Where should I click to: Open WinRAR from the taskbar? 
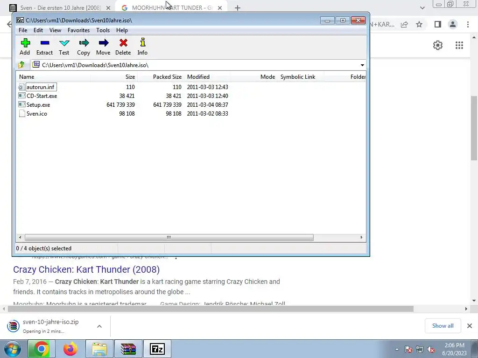128,349
